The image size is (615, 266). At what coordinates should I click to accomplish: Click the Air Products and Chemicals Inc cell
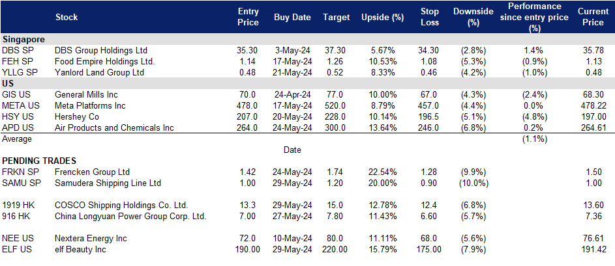pos(115,127)
